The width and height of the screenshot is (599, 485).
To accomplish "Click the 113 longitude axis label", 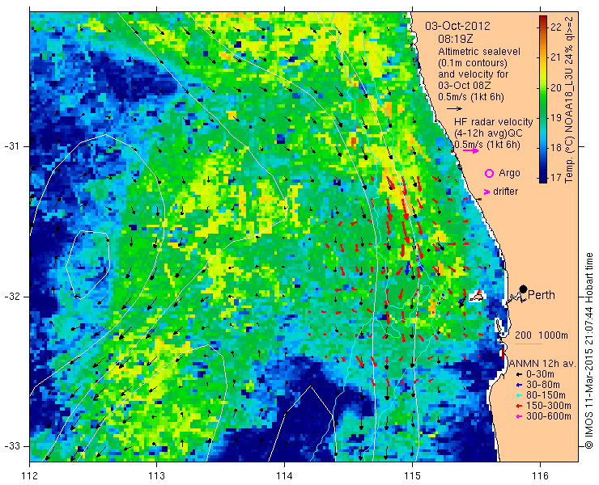I will click(156, 476).
